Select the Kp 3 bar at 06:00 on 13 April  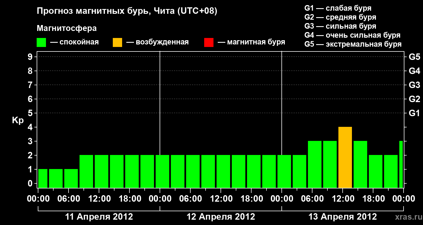tap(315, 165)
